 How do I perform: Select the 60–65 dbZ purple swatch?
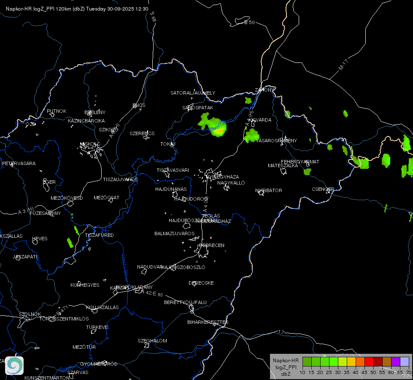[x=396, y=362]
